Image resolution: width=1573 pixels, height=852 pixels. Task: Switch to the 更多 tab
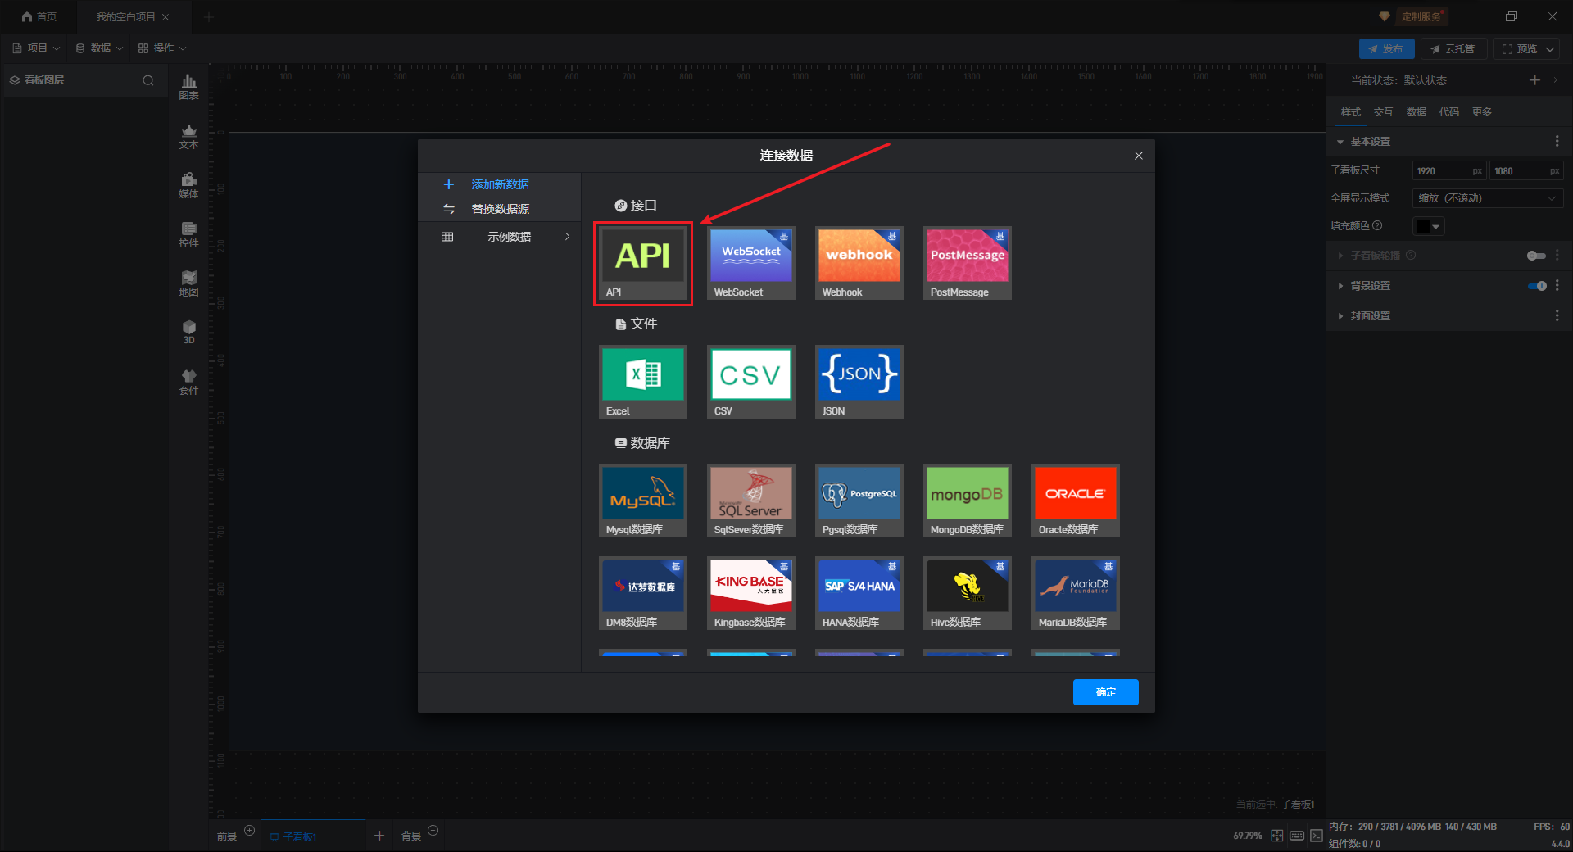click(1482, 112)
